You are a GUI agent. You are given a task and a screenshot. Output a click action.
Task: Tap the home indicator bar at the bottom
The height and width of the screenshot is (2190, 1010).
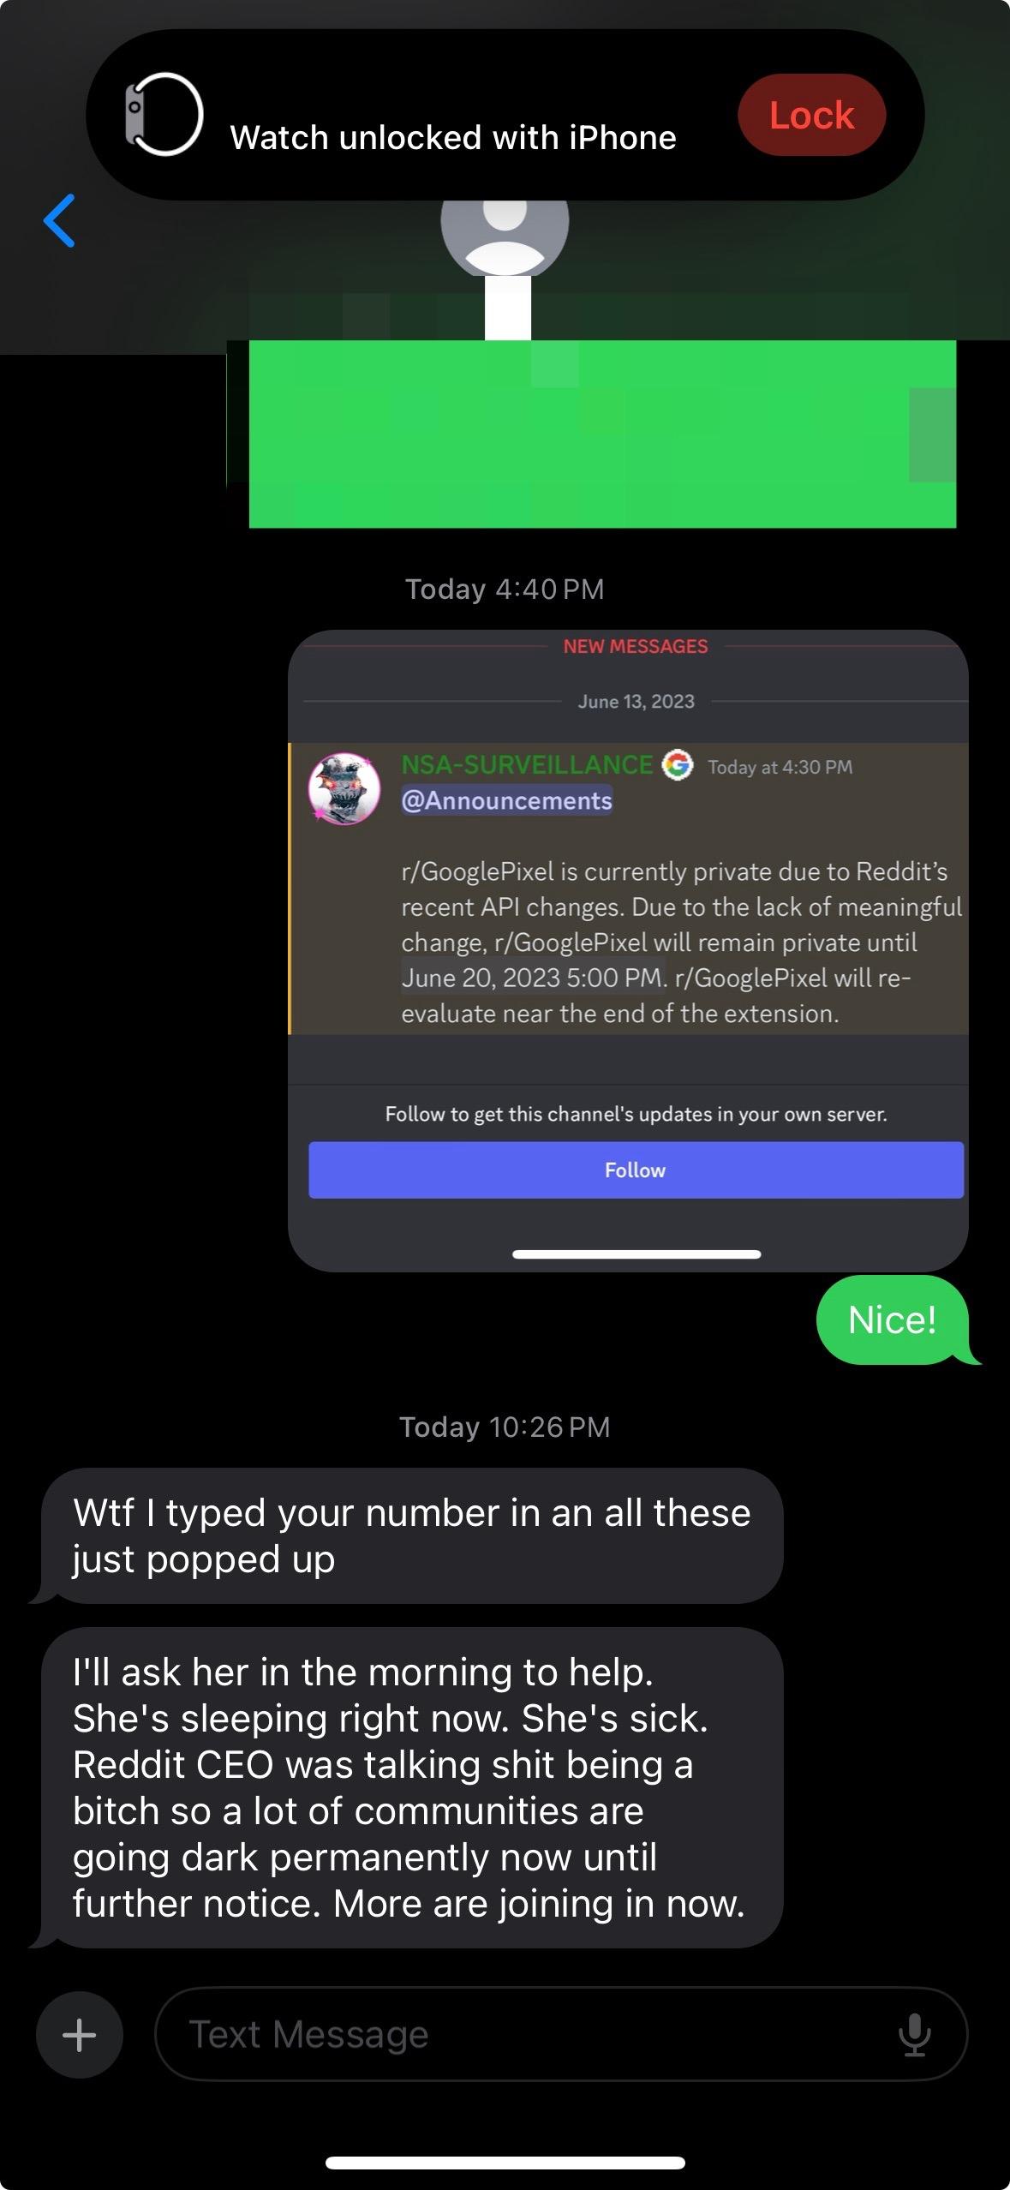coord(505,2163)
